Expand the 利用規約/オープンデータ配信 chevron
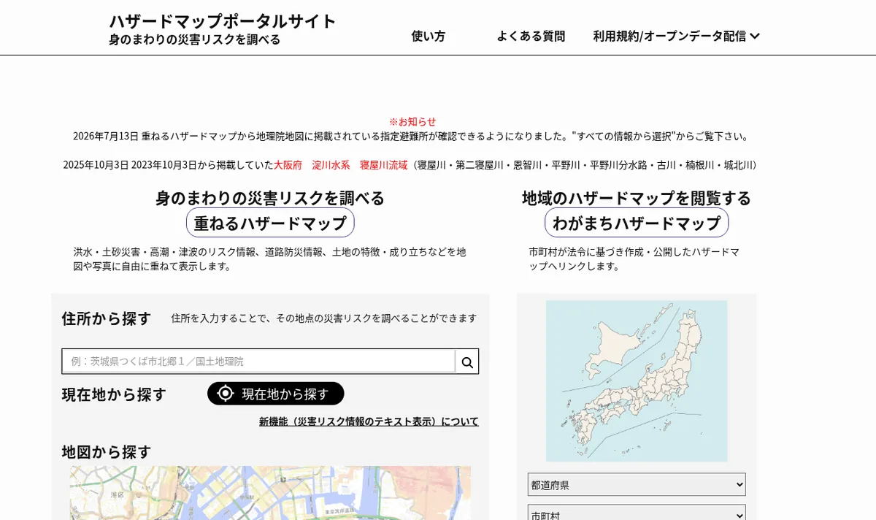 [x=755, y=36]
